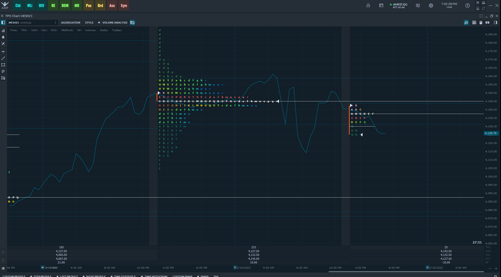Open the help question mark icon
The height and width of the screenshot is (277, 501).
468,5
